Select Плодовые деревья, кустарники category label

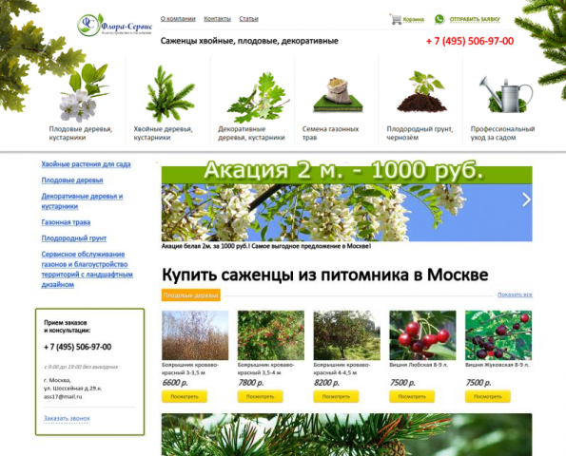coord(81,133)
